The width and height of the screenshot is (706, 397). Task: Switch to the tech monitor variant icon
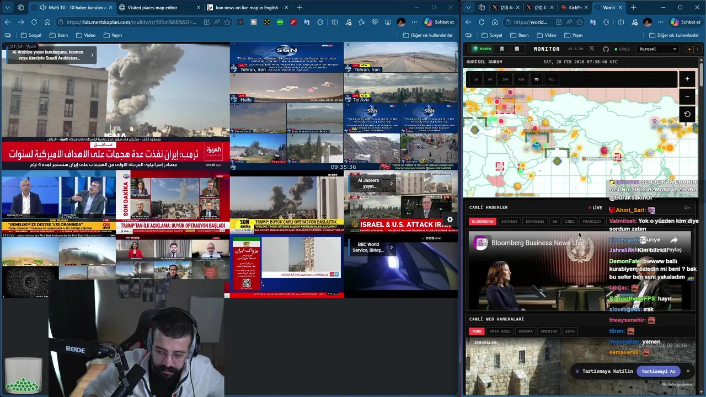click(502, 49)
